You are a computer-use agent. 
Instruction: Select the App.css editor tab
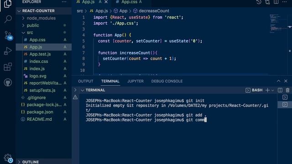[129, 2]
